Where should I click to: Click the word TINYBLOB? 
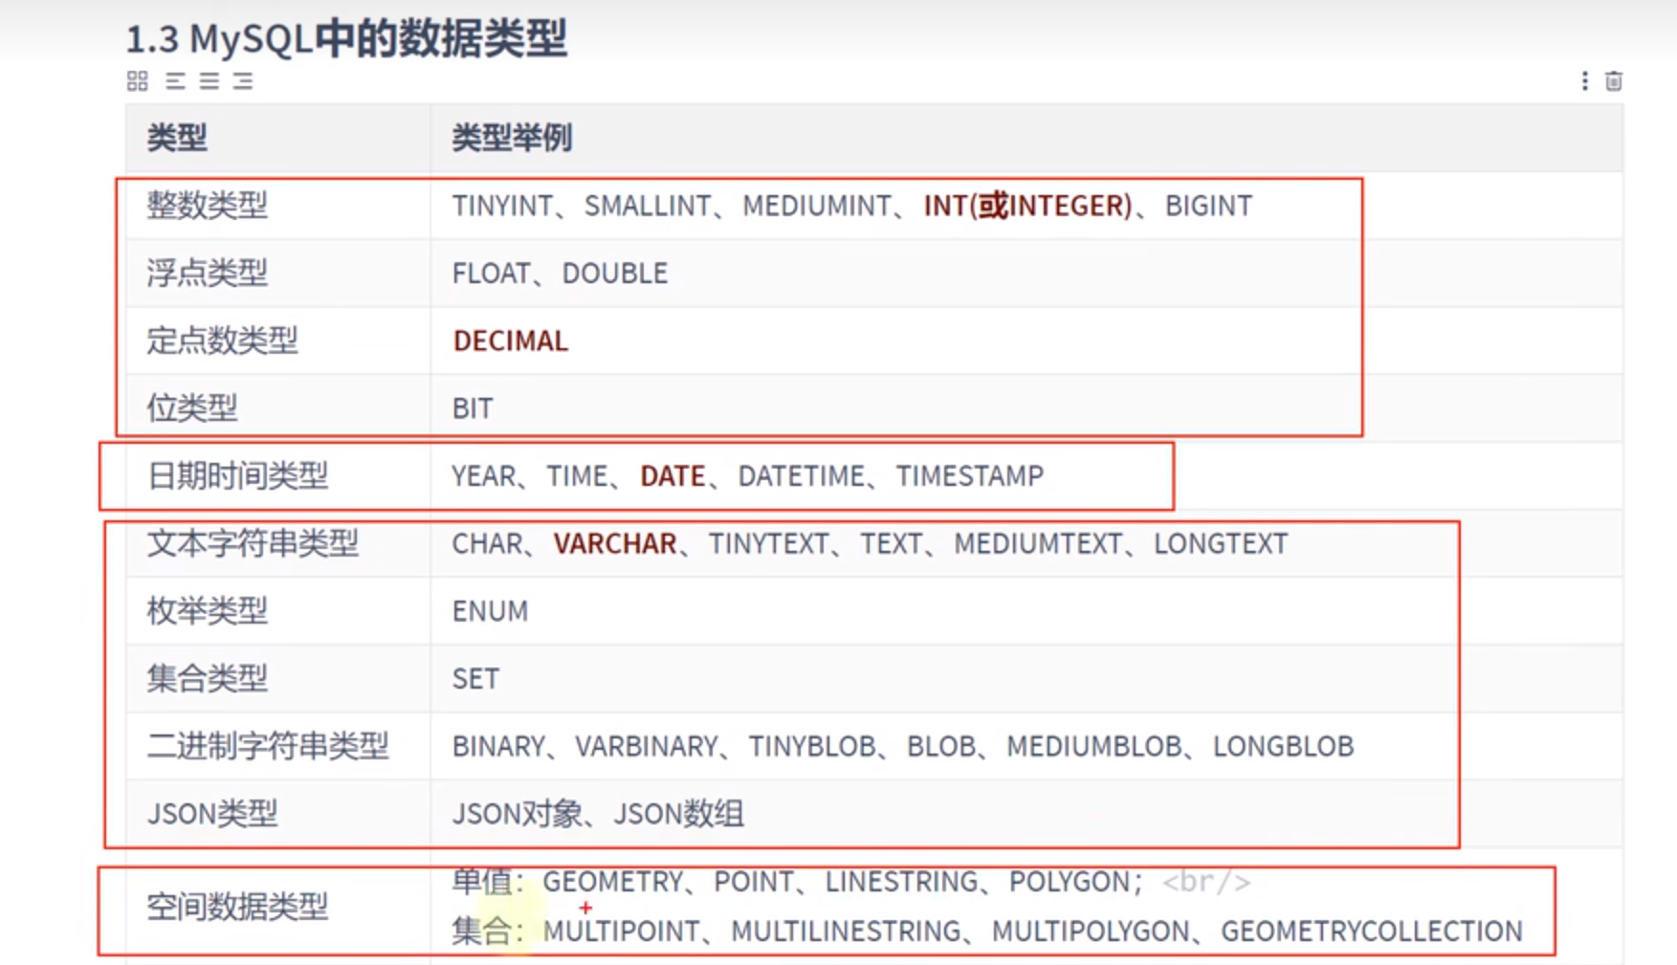coord(812,746)
